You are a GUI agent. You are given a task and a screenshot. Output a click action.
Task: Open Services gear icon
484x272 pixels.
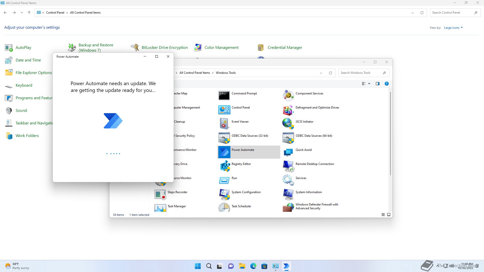[288, 180]
